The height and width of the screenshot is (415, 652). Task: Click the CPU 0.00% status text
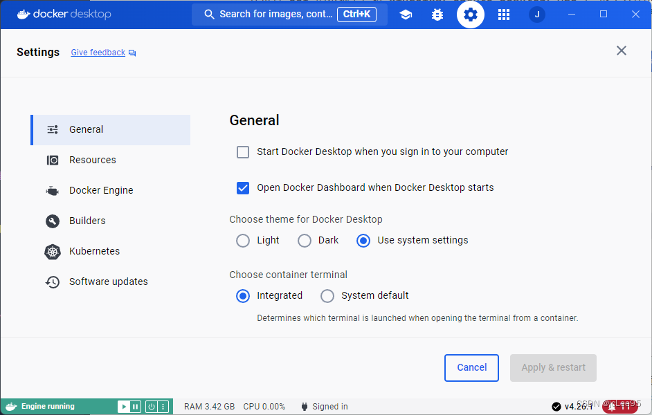(x=264, y=407)
